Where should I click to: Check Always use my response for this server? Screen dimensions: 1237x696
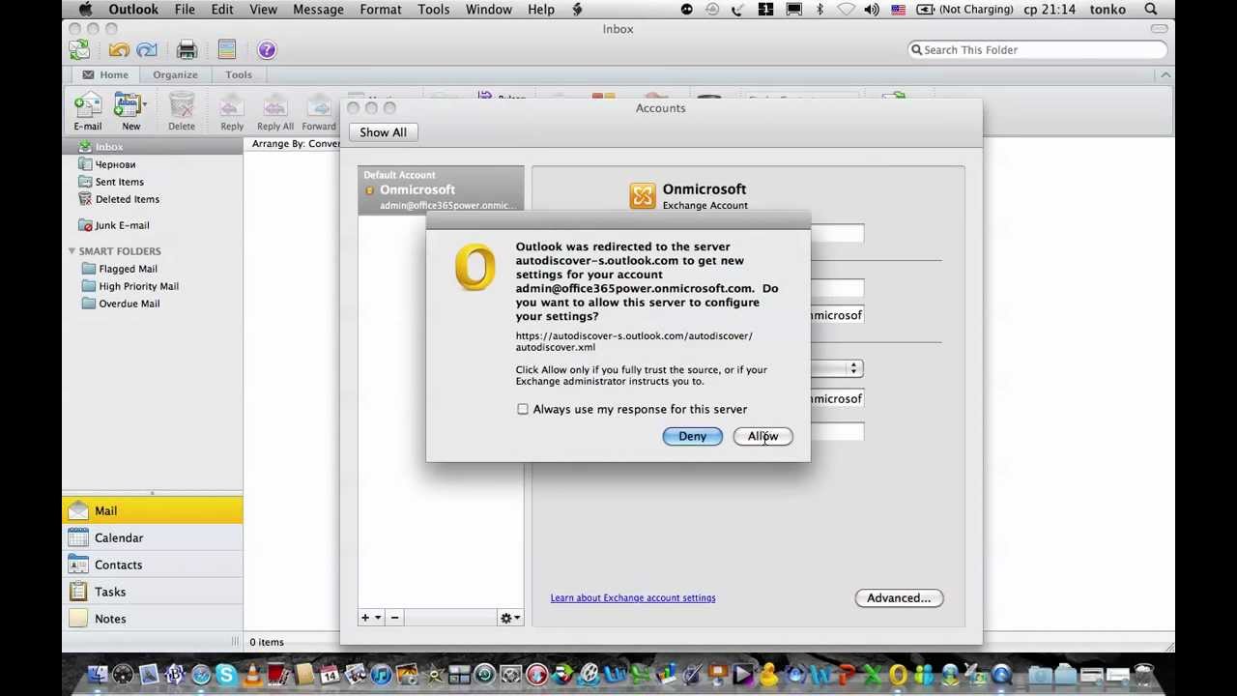tap(523, 409)
